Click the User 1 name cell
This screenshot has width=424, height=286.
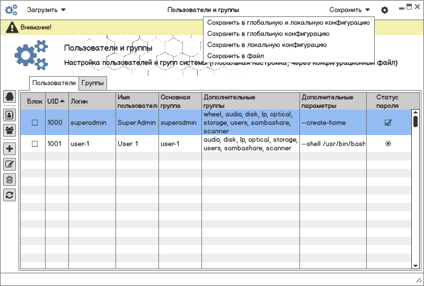point(137,144)
